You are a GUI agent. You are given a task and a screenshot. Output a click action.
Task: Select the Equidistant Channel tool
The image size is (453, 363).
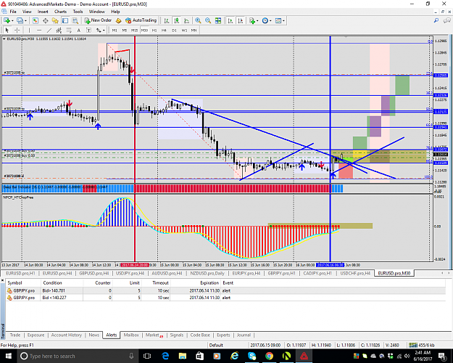pos(59,30)
